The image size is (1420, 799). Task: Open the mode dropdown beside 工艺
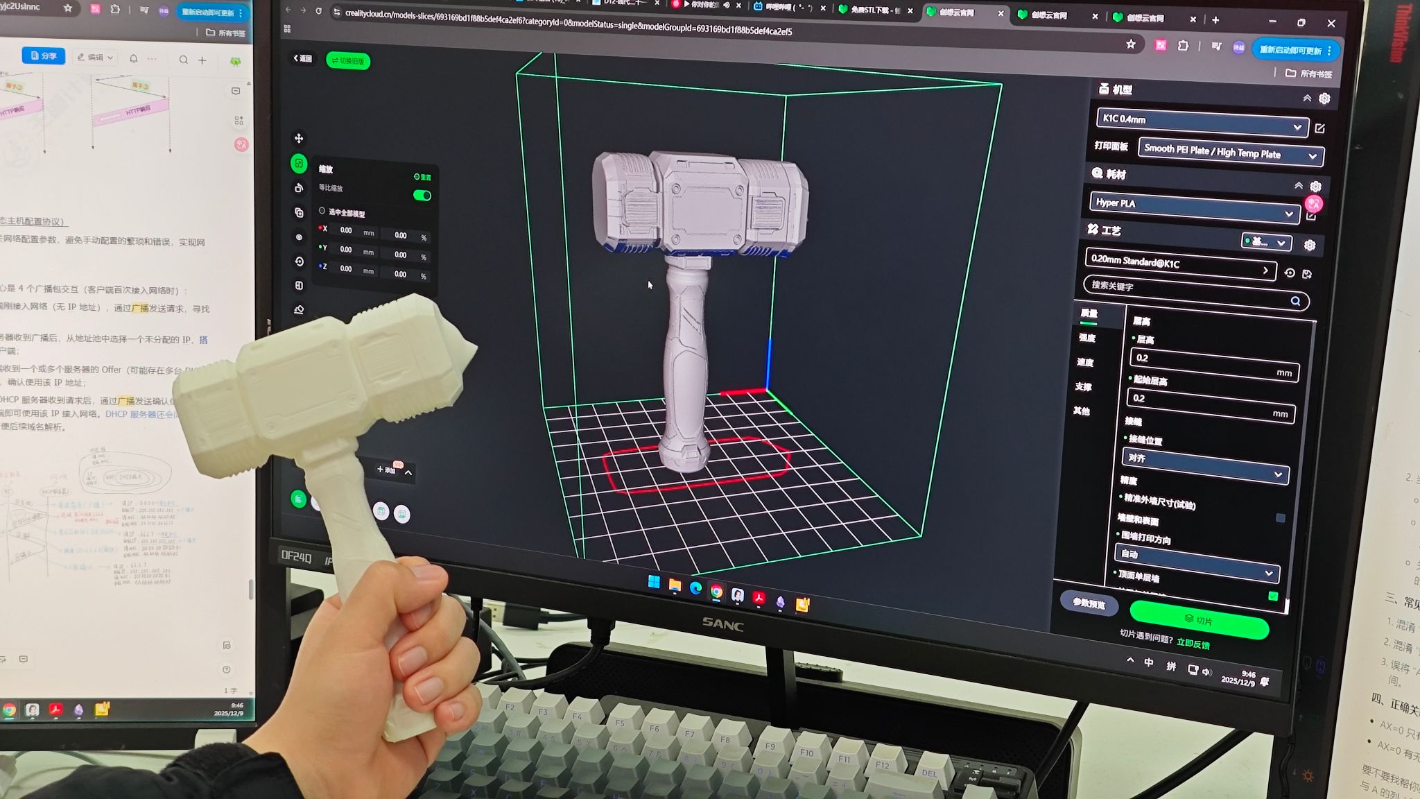[x=1266, y=242]
